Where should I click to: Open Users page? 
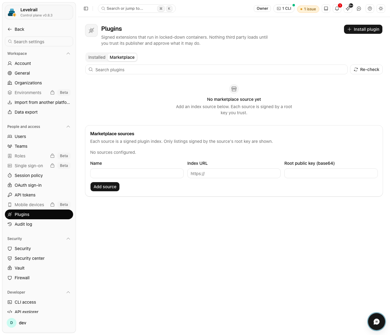point(39,136)
